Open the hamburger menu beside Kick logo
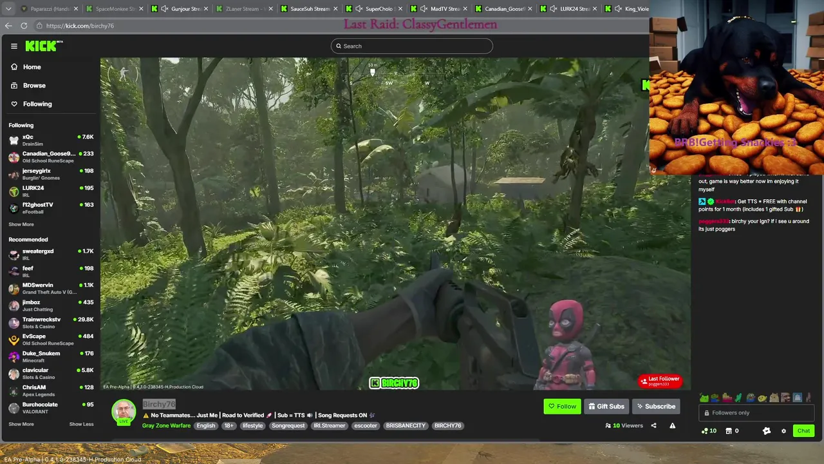Image resolution: width=824 pixels, height=464 pixels. coord(14,46)
